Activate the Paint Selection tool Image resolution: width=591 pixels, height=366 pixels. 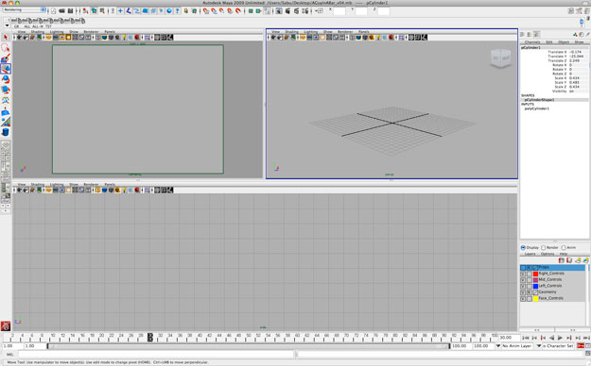coord(6,58)
